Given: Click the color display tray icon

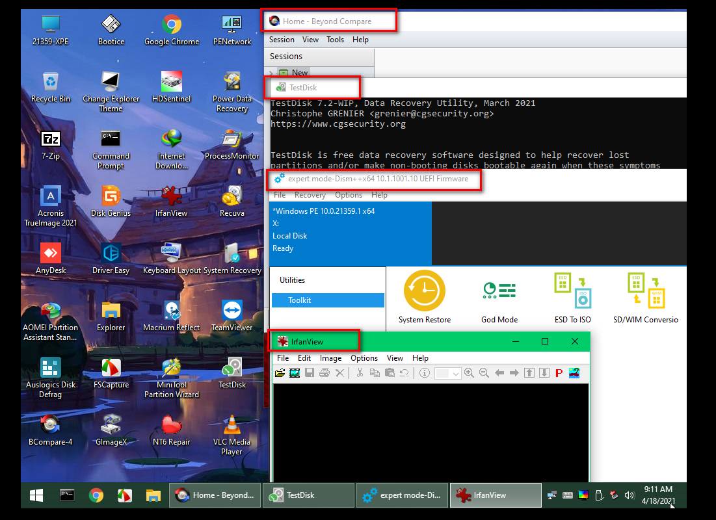Looking at the screenshot, I should (583, 495).
